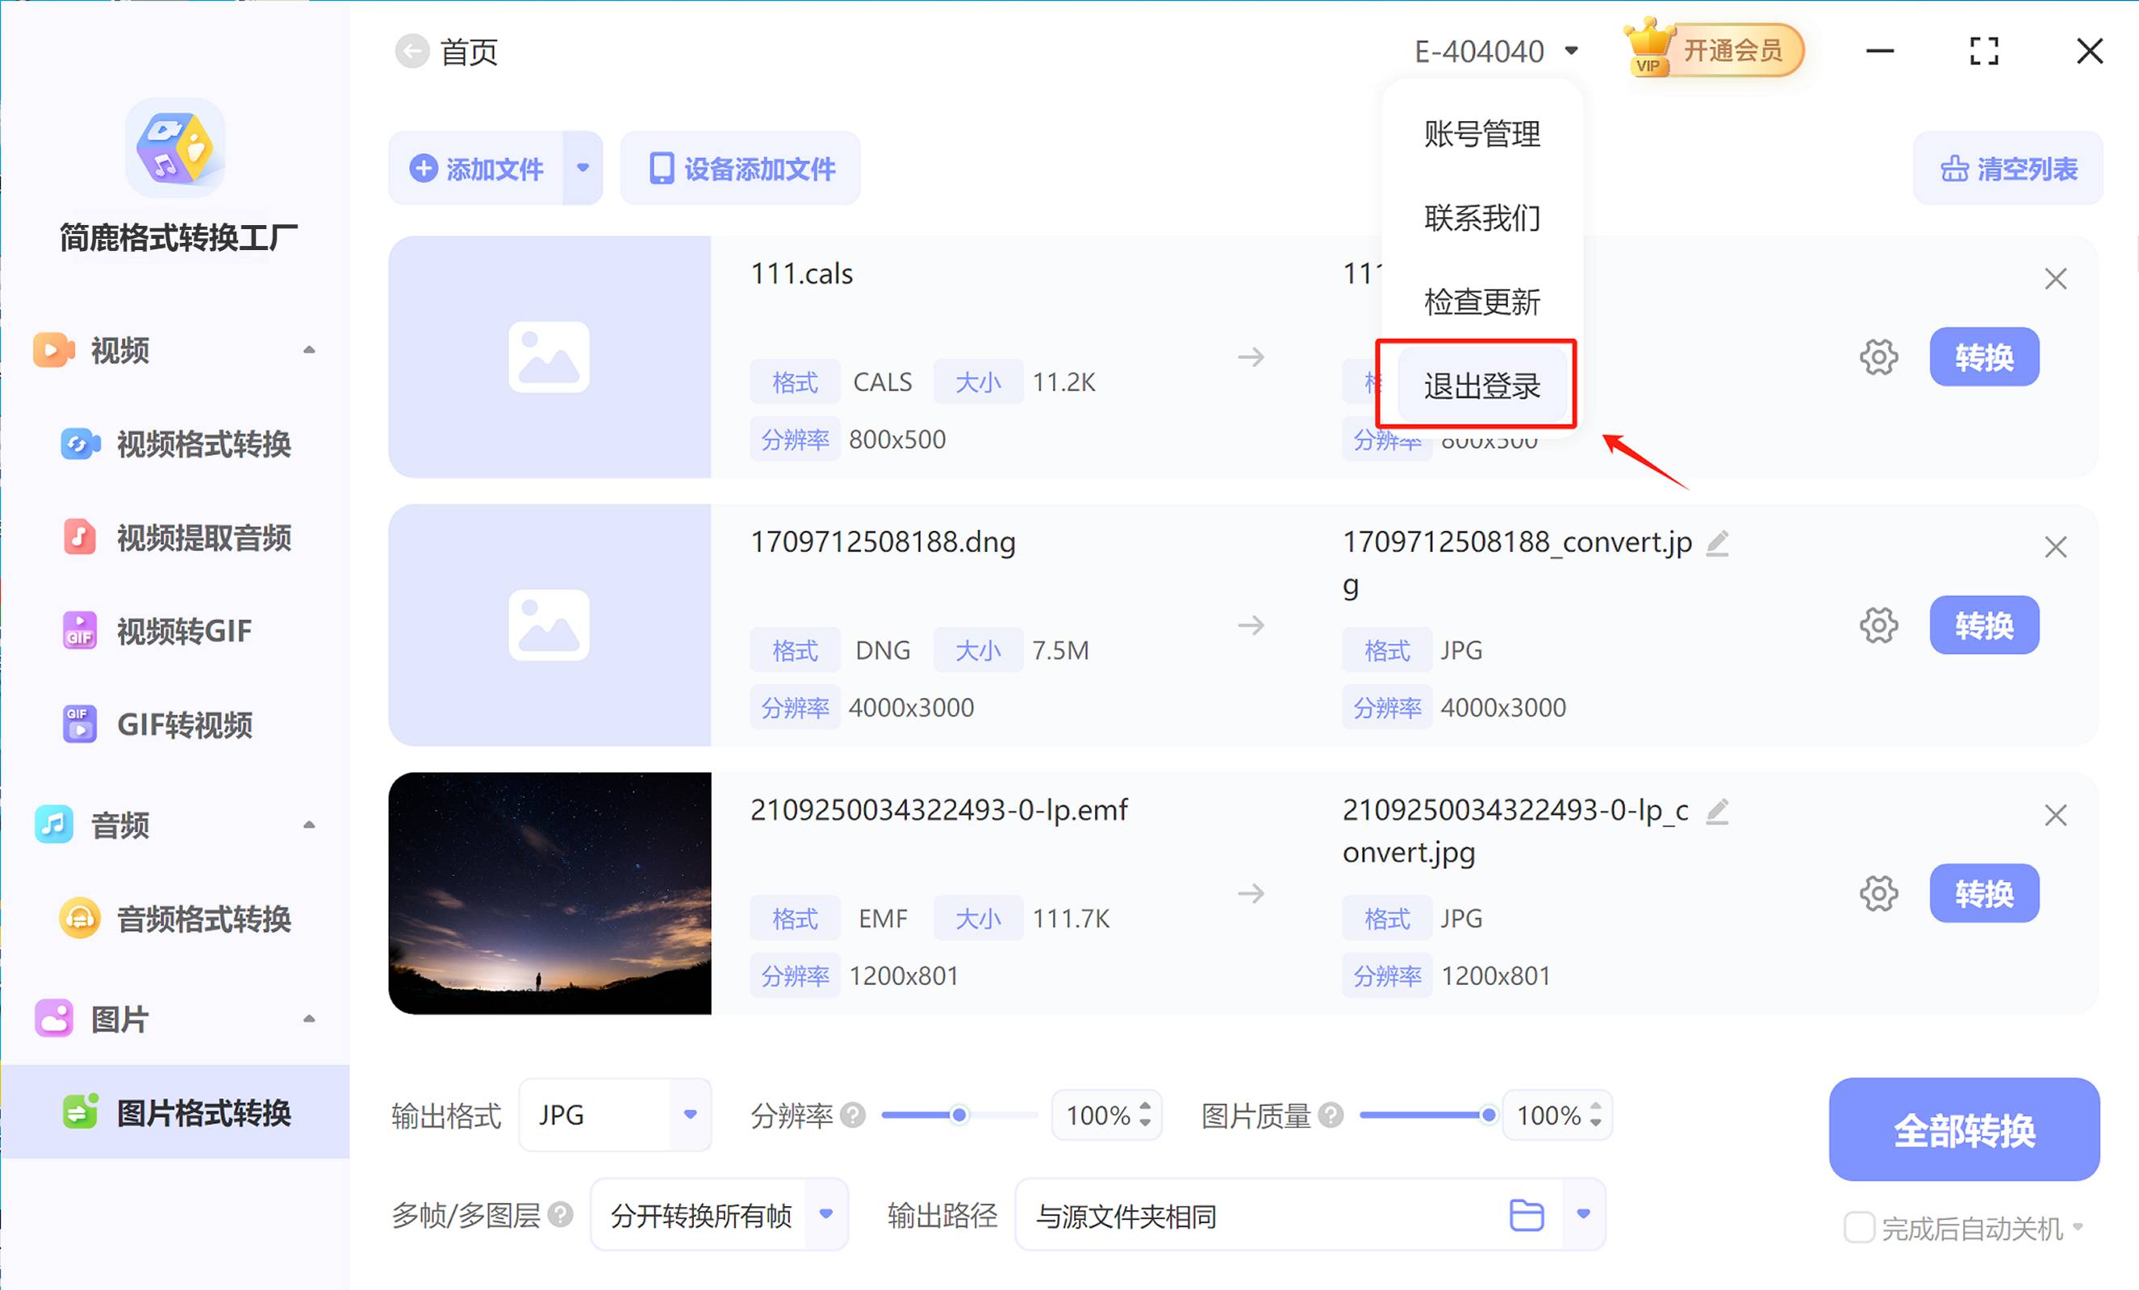The height and width of the screenshot is (1290, 2139).
Task: Open the 添加文件 dropdown arrow
Action: pyautogui.click(x=583, y=168)
